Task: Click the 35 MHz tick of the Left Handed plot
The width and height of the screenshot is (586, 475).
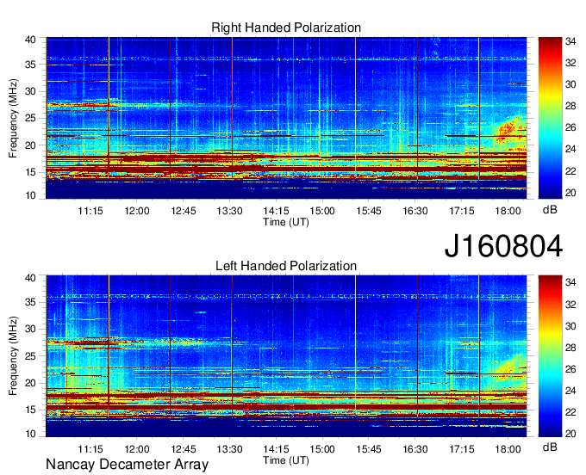Action: [x=30, y=302]
